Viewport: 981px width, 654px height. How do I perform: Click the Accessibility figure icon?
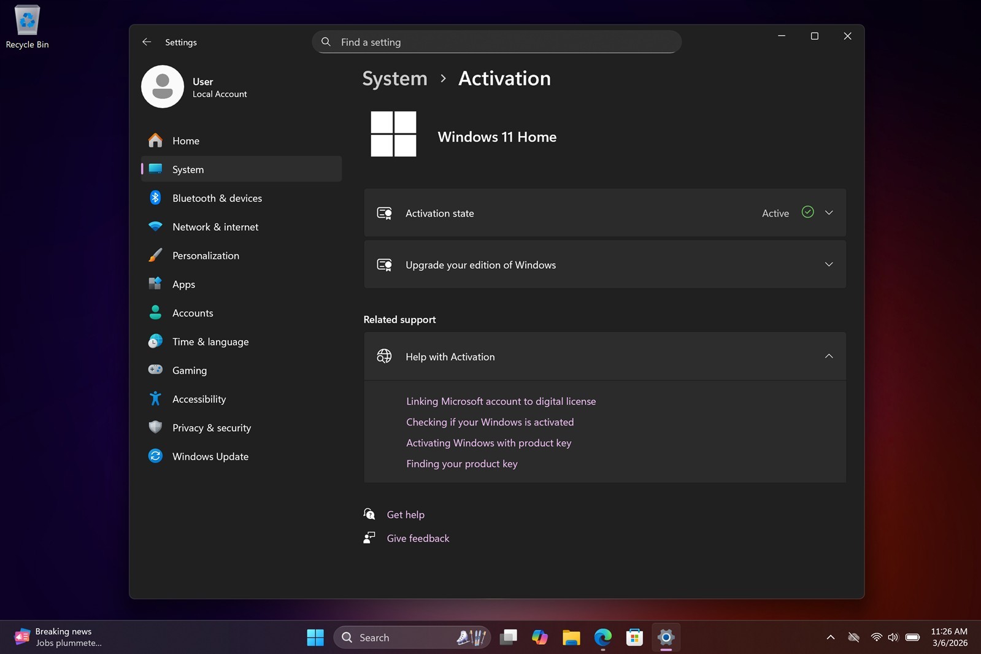pos(156,399)
